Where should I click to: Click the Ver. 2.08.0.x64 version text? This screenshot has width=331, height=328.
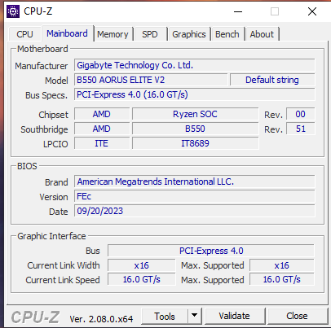click(101, 319)
